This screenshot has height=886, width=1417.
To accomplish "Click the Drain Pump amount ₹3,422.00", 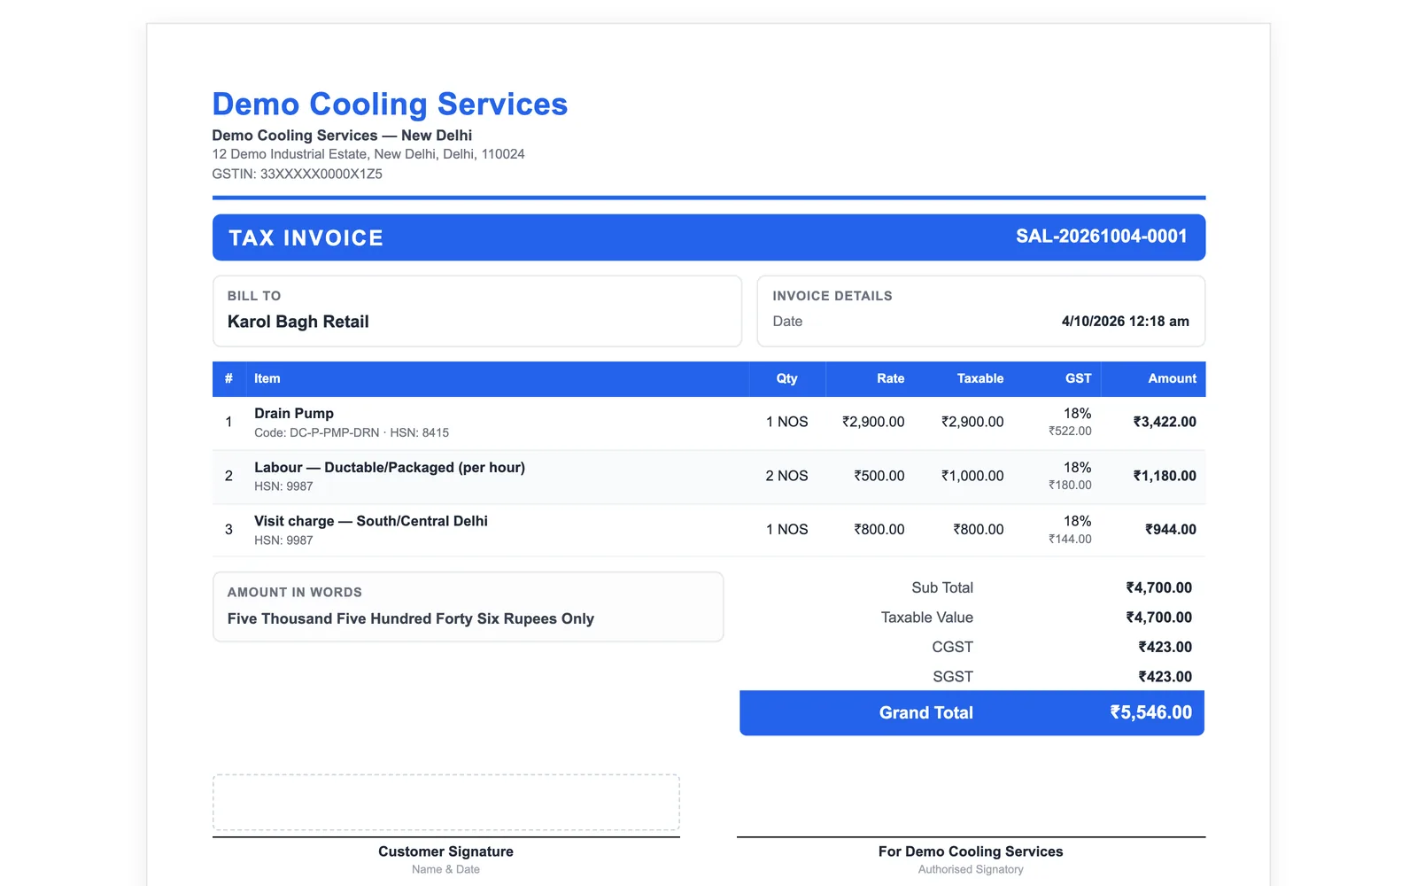I will click(x=1165, y=423).
